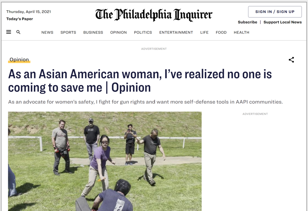Click the Subscribe link
This screenshot has width=308, height=211.
[x=248, y=22]
